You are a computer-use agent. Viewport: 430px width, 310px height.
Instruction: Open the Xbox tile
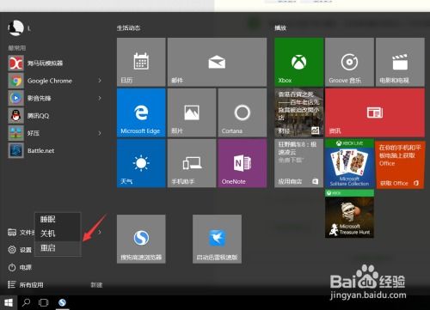coord(298,62)
